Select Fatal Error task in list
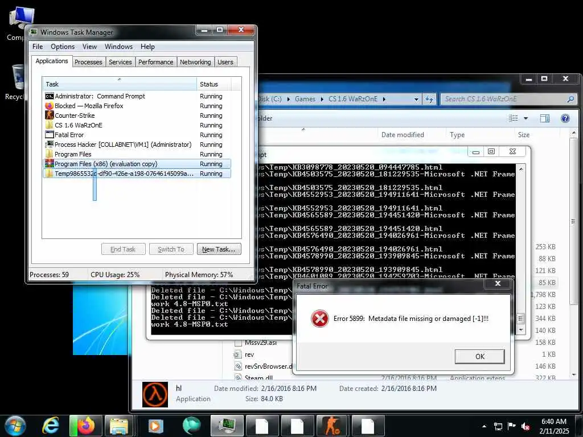Image resolution: width=583 pixels, height=437 pixels. click(137, 135)
